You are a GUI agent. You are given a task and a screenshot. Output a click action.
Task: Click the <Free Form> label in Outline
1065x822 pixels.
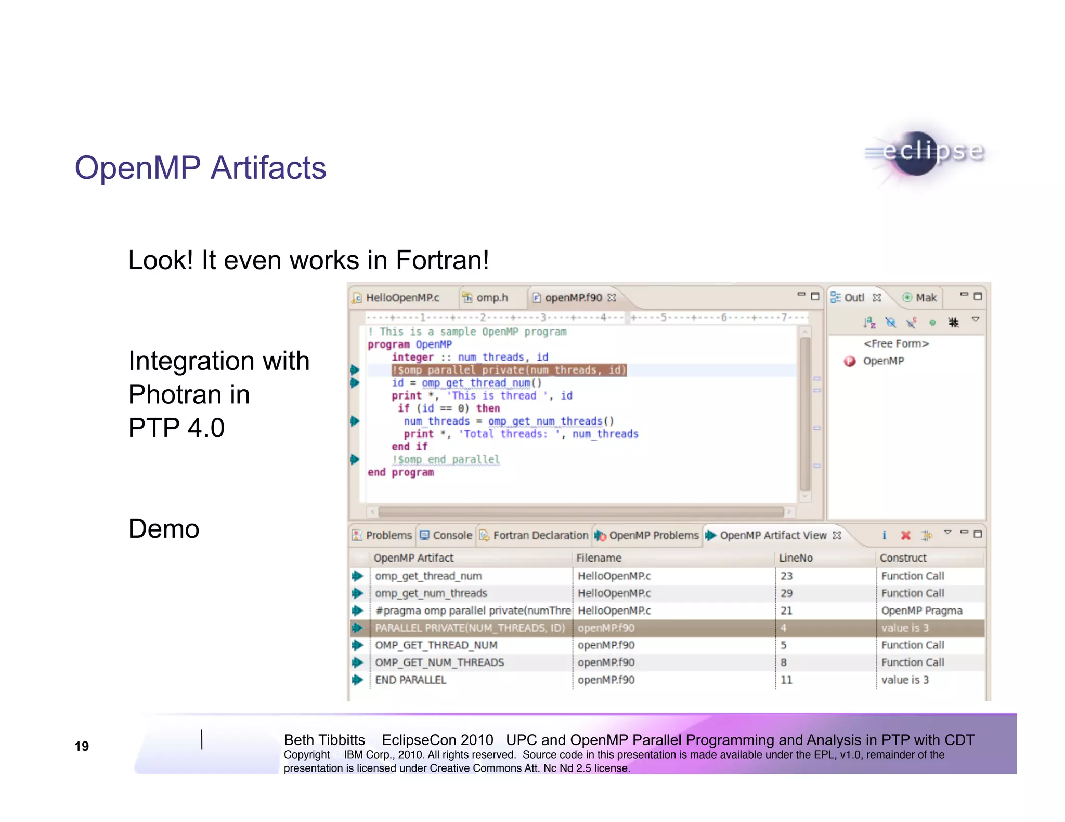[896, 343]
